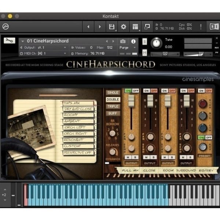Viewport: 220px width, 220px height.
Task: Choose the Roomy preset
Action: tap(79, 115)
